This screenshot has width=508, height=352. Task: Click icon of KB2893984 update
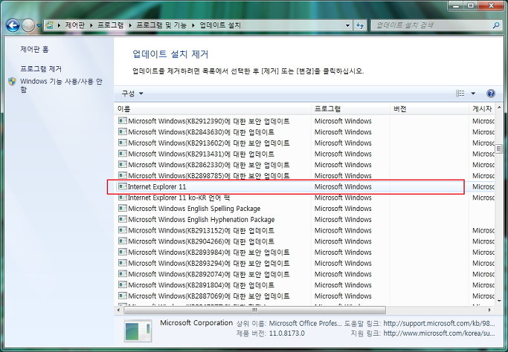point(122,252)
